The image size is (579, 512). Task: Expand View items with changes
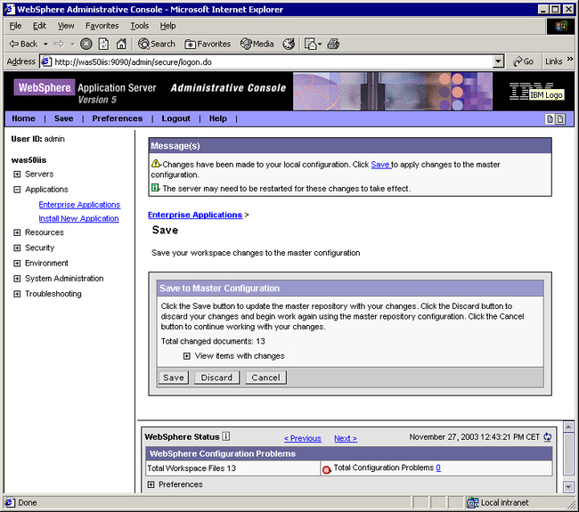[x=187, y=356]
